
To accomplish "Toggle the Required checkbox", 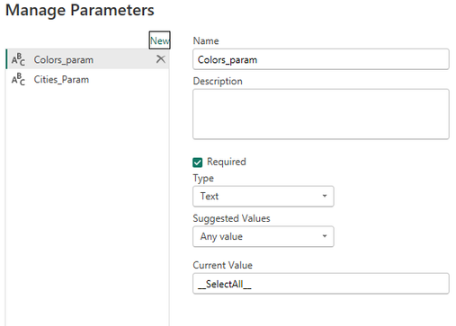I will click(197, 163).
